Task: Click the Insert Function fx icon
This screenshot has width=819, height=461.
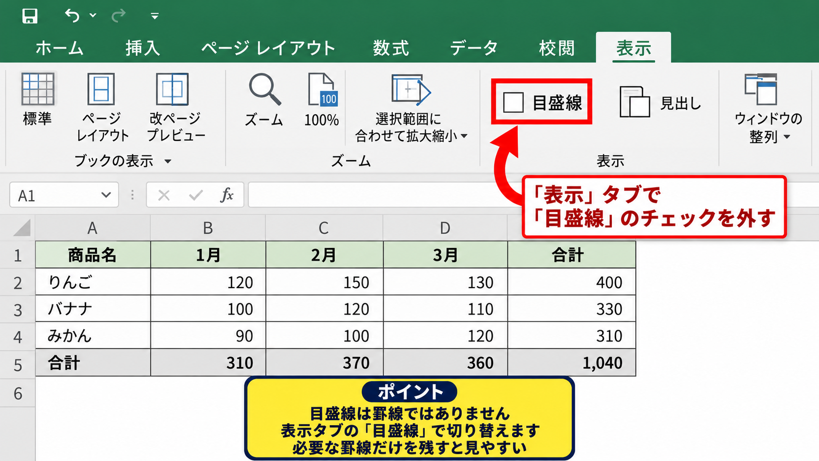Action: [x=227, y=195]
